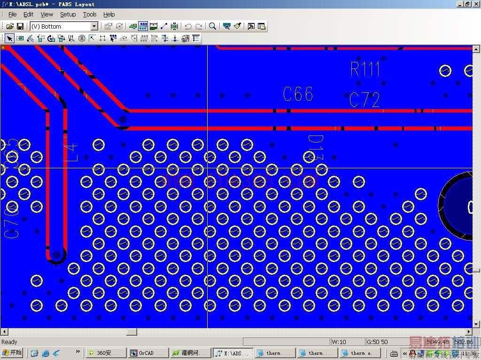
Task: Click the Add route tool
Action: click(113, 38)
